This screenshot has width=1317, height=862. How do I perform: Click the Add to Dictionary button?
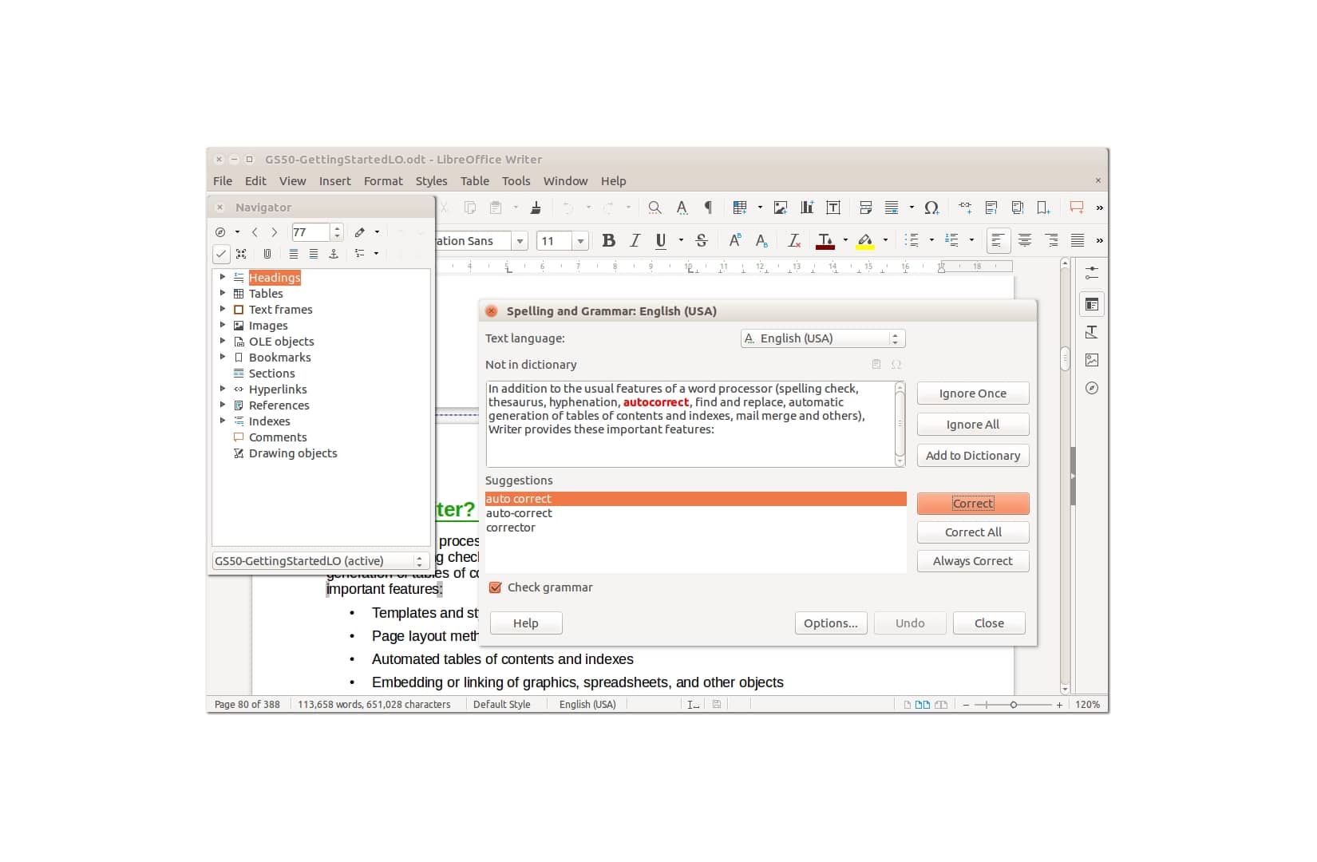click(x=973, y=456)
